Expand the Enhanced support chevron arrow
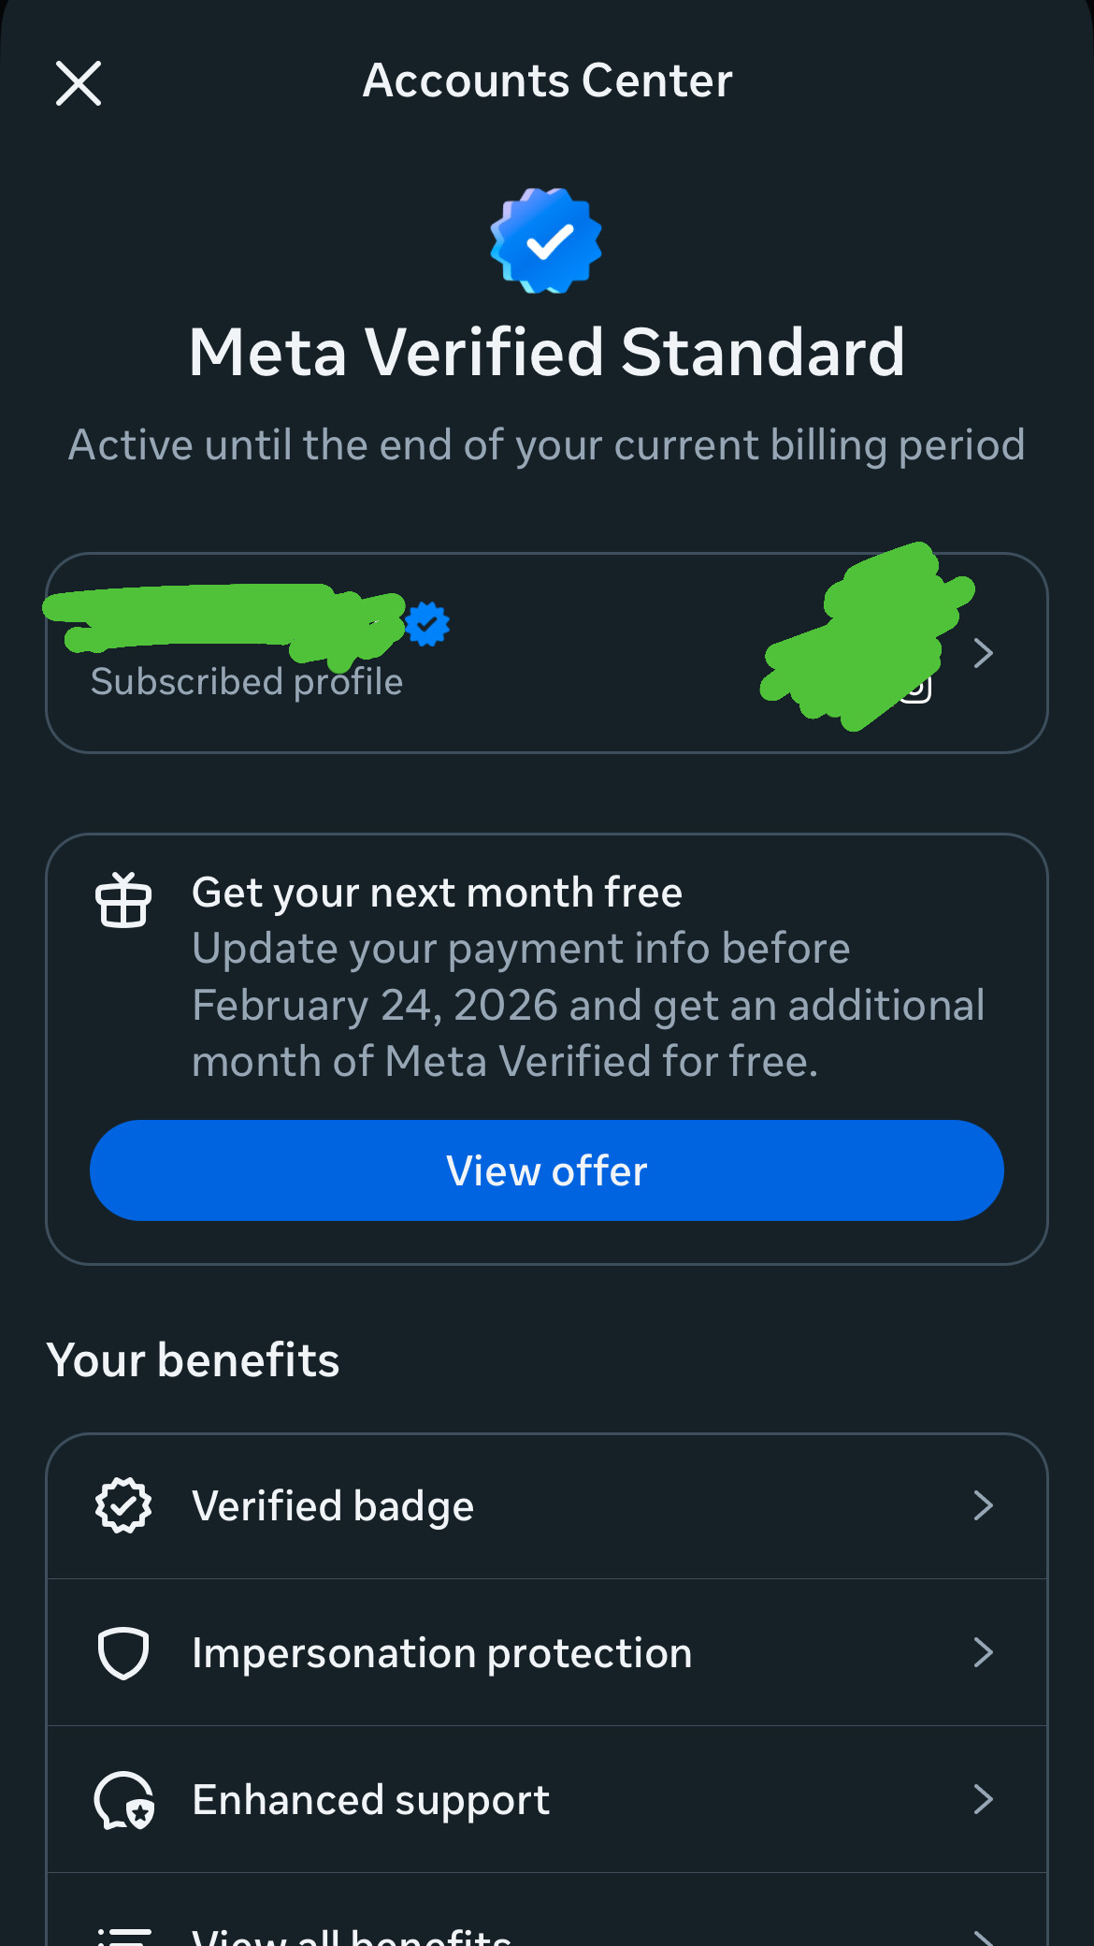 [x=983, y=1799]
